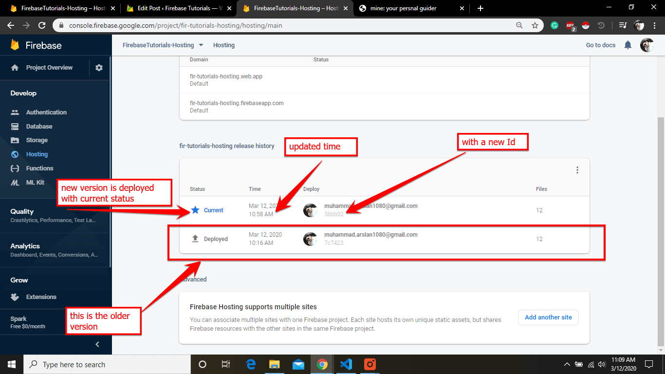Switch to mine: your persnal guider tab

[411, 8]
